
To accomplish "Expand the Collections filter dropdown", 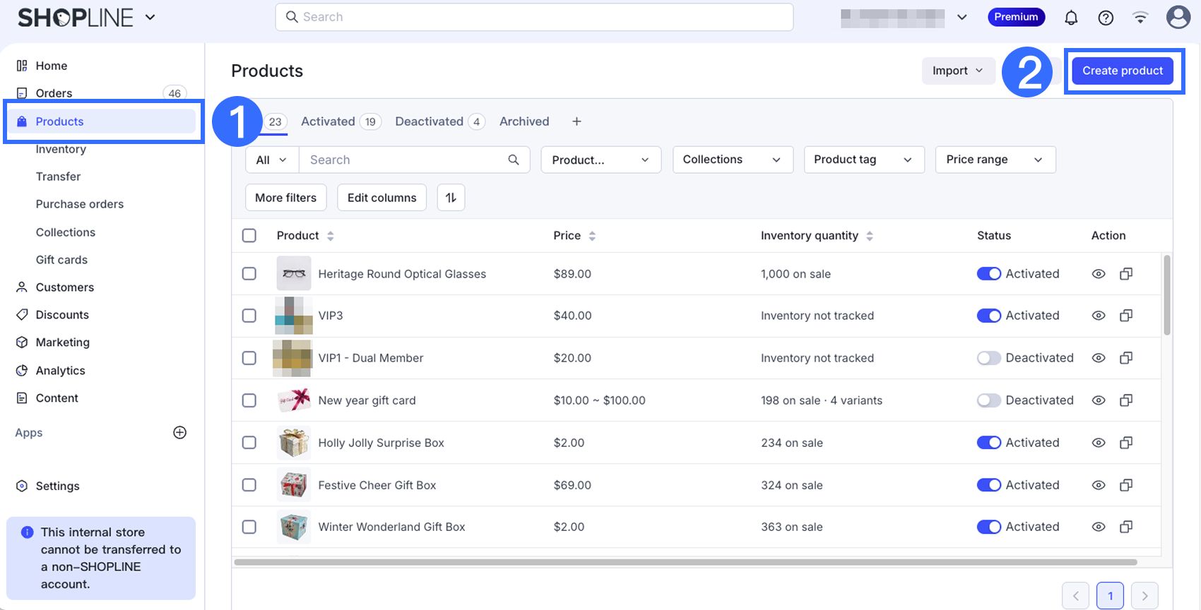I will point(733,160).
